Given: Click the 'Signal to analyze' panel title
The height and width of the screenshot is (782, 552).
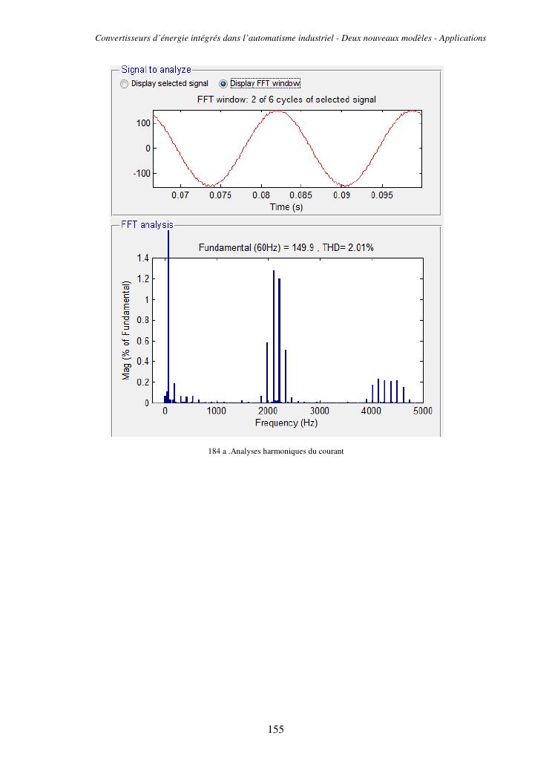Looking at the screenshot, I should (x=156, y=70).
